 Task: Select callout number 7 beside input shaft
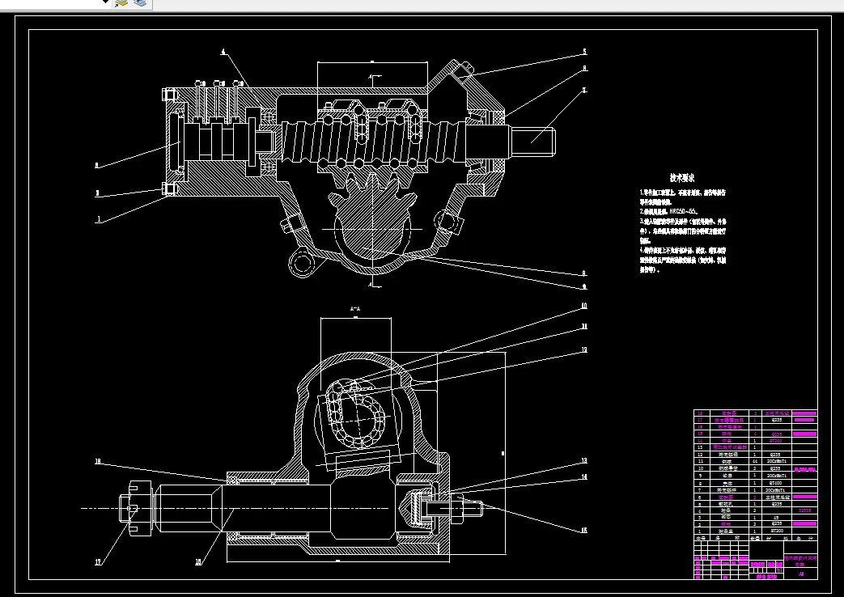coord(584,90)
